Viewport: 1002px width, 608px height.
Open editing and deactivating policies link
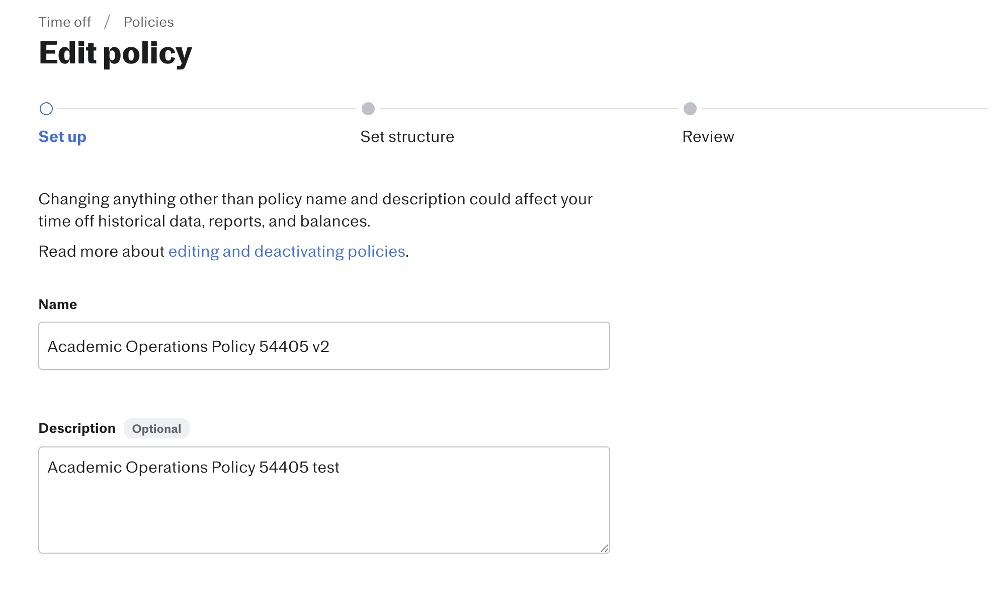(x=287, y=252)
